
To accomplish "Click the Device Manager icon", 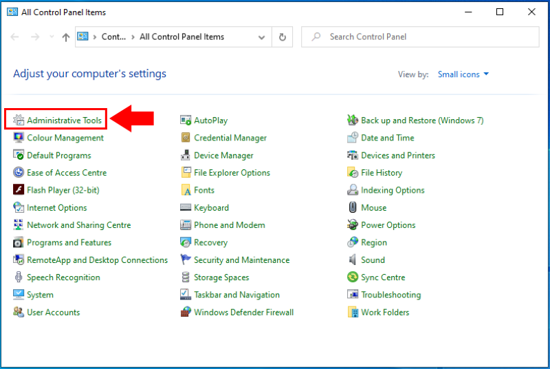I will click(186, 155).
